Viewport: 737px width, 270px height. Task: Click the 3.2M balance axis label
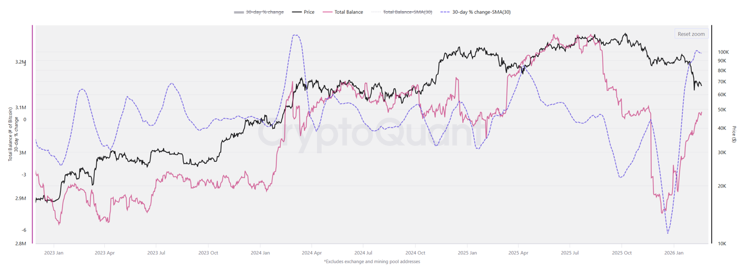pyautogui.click(x=21, y=62)
